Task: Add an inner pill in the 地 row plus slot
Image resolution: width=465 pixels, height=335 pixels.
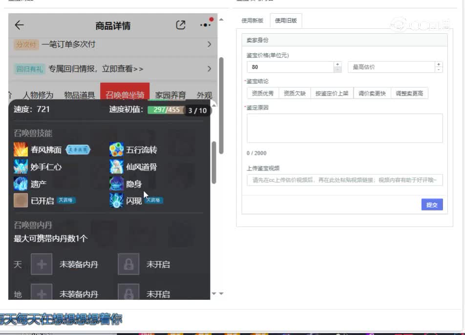Action: (42, 292)
